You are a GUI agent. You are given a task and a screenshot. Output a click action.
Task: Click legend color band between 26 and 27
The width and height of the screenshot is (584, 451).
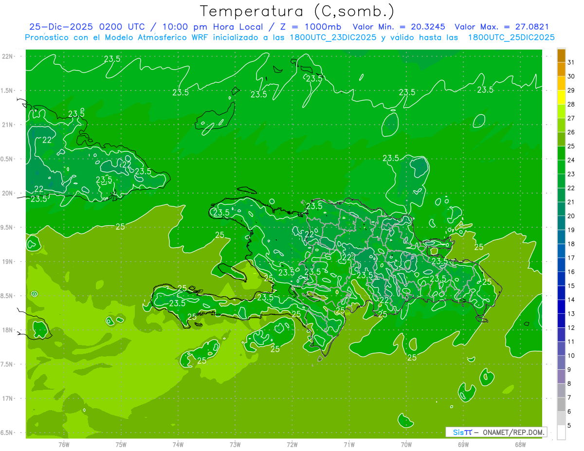click(x=561, y=126)
